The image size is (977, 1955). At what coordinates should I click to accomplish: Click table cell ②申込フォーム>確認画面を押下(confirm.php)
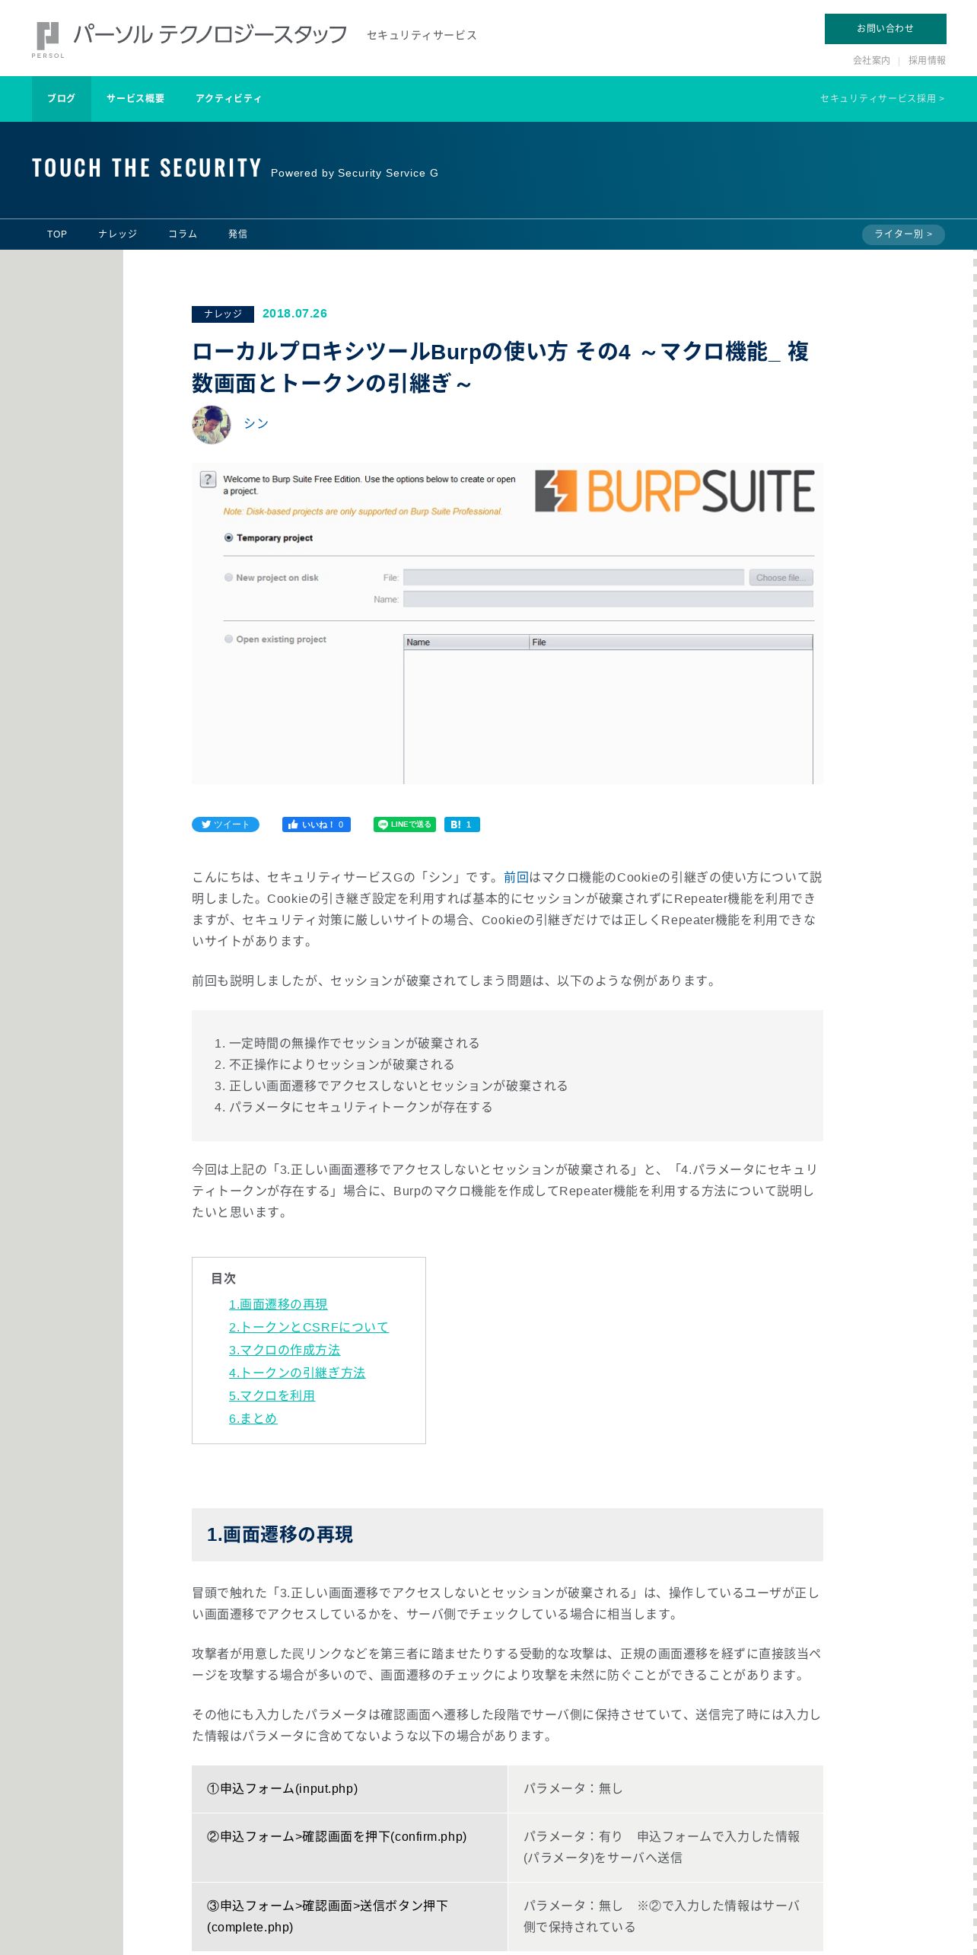click(349, 1848)
